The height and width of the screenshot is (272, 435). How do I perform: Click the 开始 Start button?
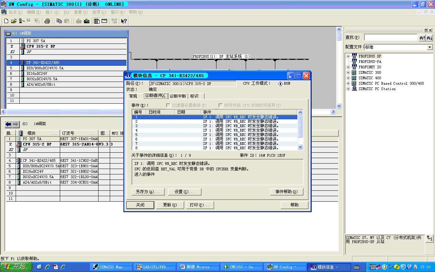tap(16, 267)
